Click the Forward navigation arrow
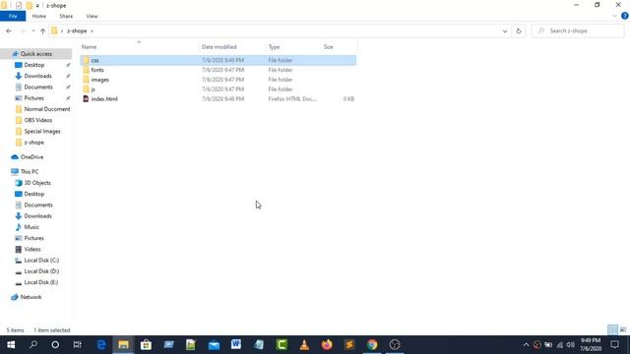The image size is (630, 354). [x=23, y=30]
